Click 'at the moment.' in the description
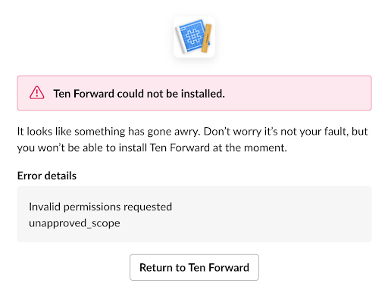This screenshot has width=388, height=308. 250,148
